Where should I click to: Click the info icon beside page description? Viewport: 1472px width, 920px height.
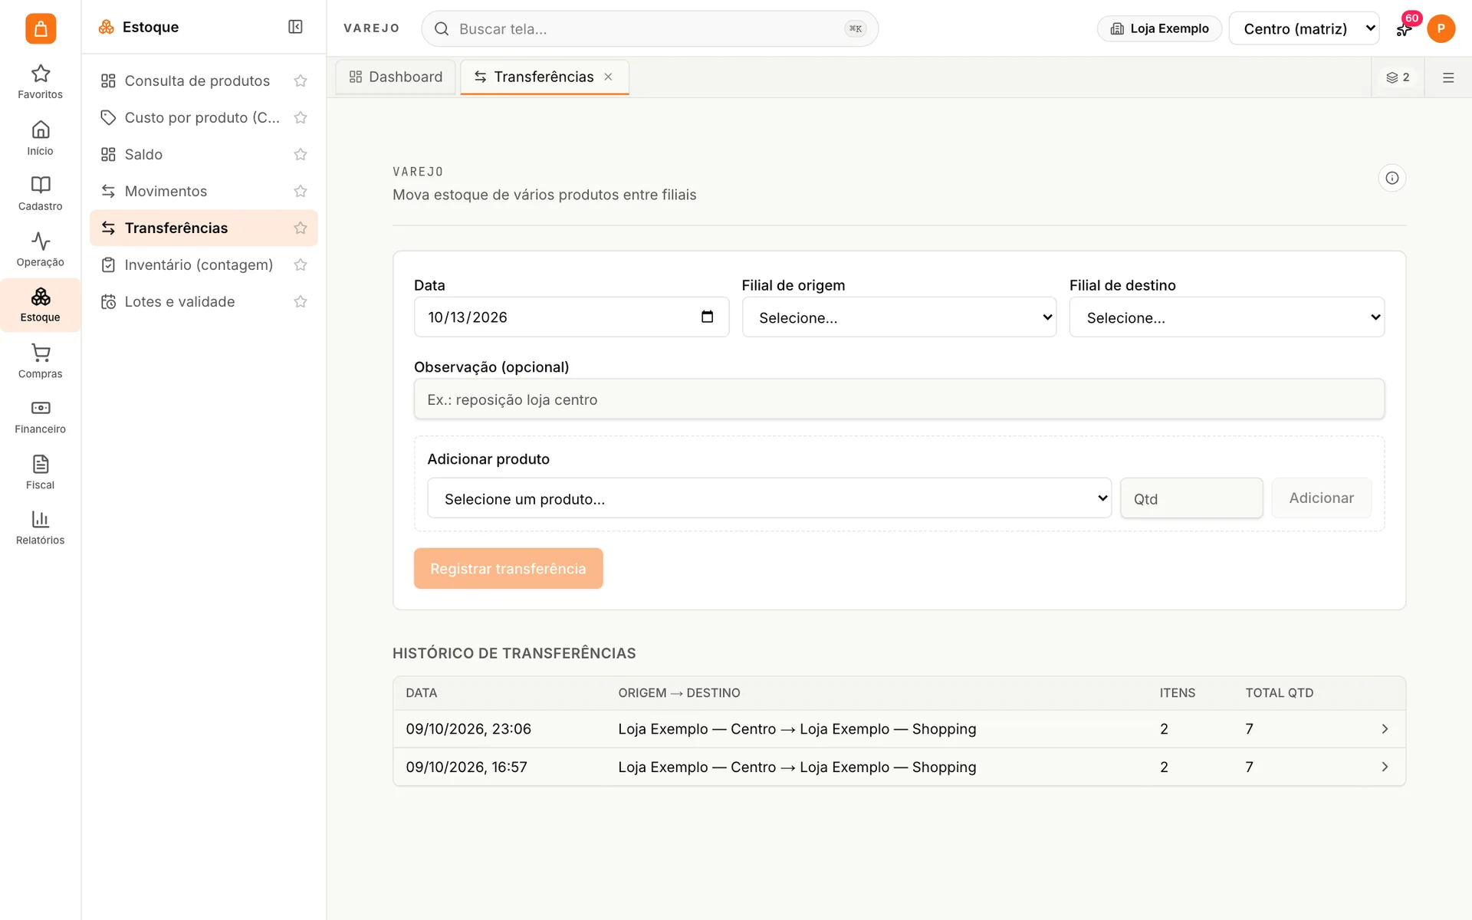coord(1391,178)
